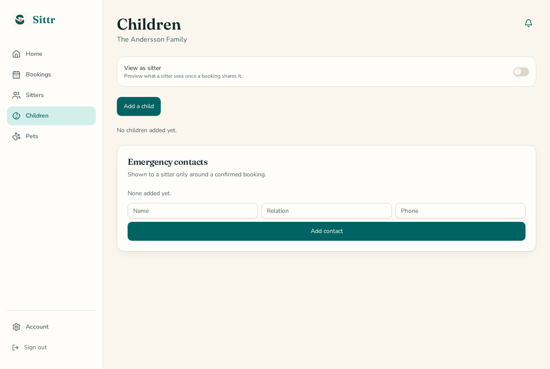Go to Home page

click(x=51, y=54)
